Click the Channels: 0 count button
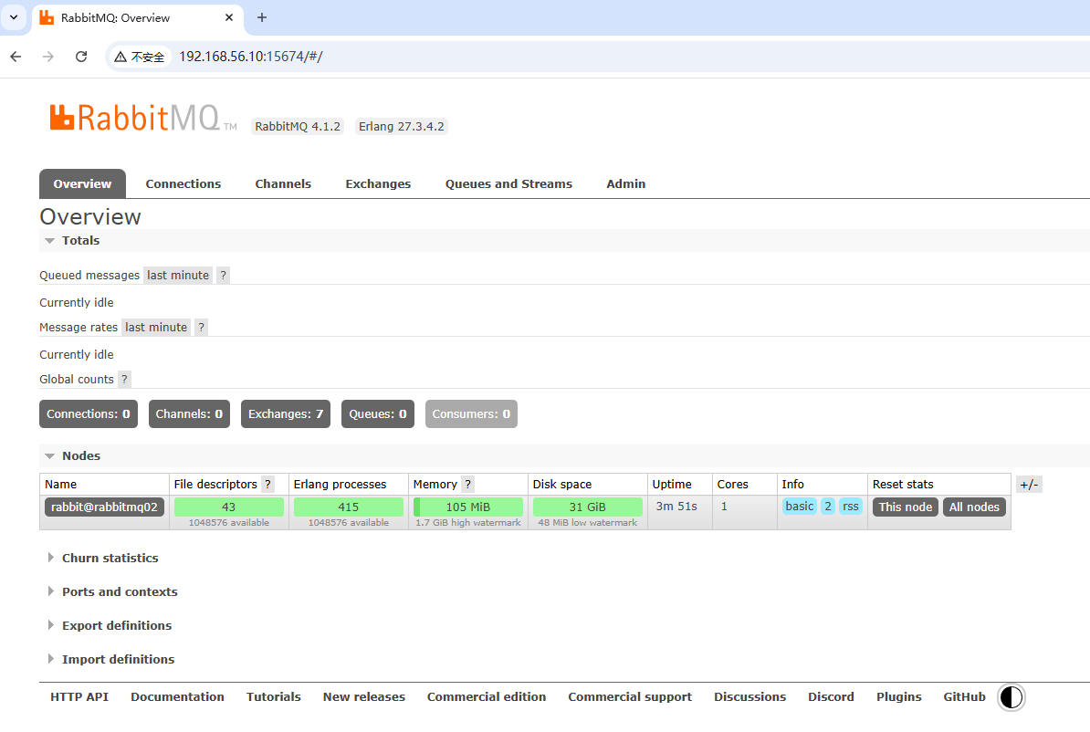 click(189, 414)
